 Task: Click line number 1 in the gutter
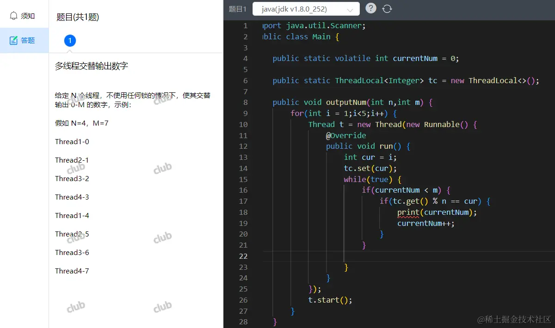click(246, 26)
